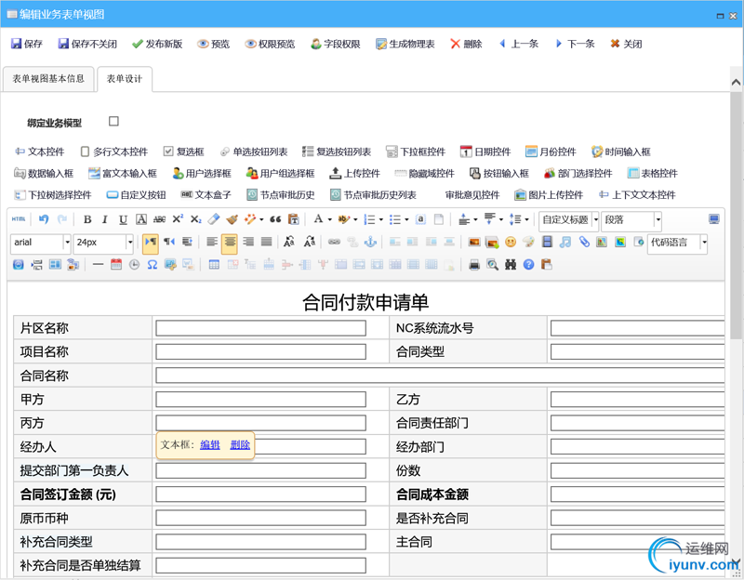
Task: Open 字段权限 field permissions
Action: (336, 44)
